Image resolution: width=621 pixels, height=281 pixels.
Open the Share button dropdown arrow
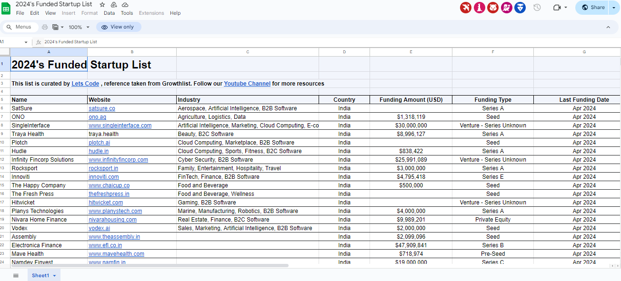coord(613,8)
